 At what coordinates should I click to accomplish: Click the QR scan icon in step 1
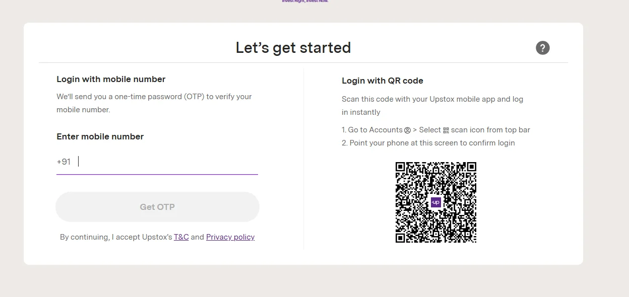446,130
